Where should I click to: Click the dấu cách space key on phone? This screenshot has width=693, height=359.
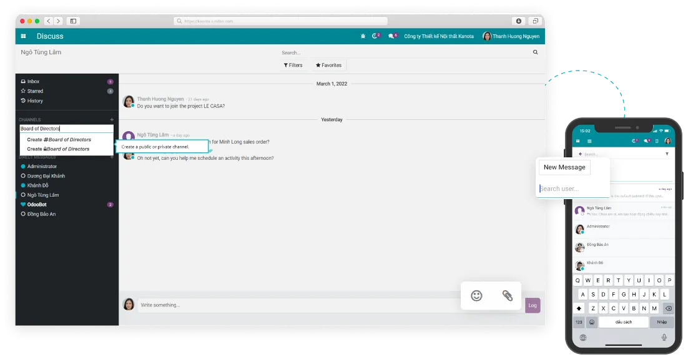[624, 322]
